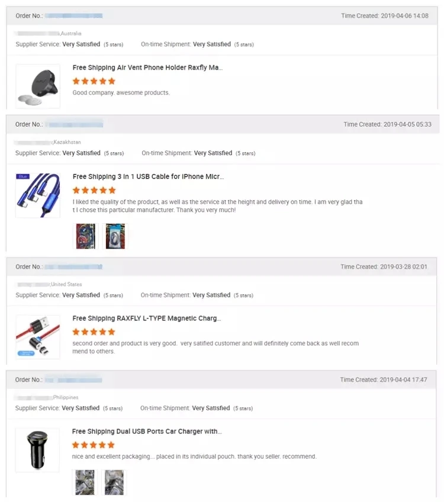
Task: Open first review photo under USB Cable review
Action: [85, 236]
